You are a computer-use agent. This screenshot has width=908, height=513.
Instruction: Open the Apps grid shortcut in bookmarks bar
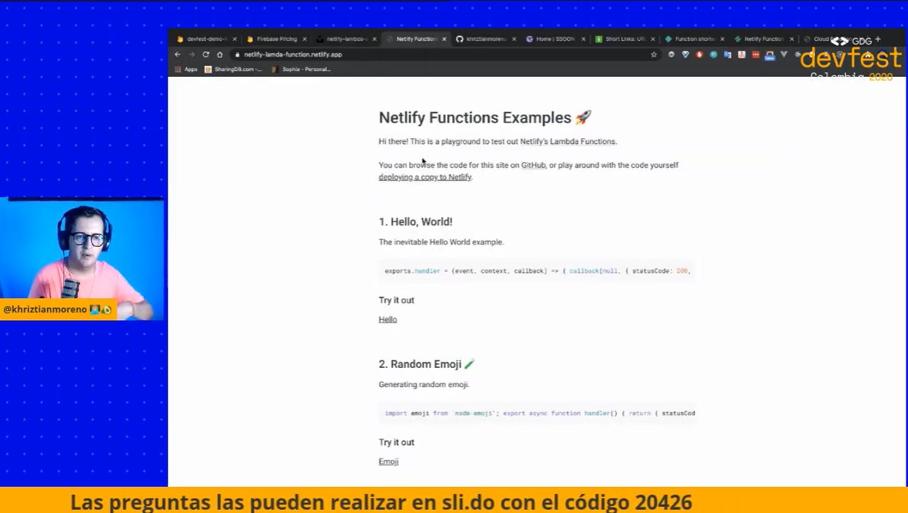[x=187, y=69]
